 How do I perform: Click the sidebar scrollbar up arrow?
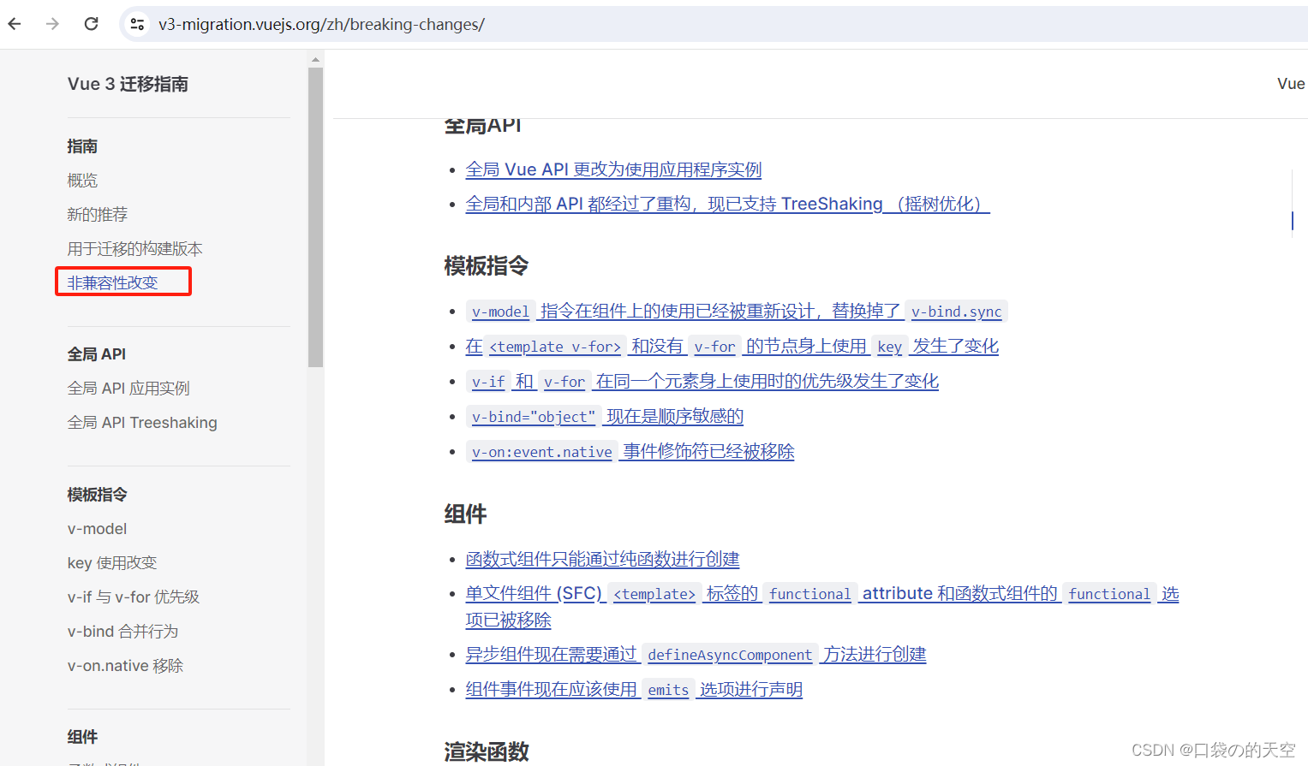coord(315,59)
